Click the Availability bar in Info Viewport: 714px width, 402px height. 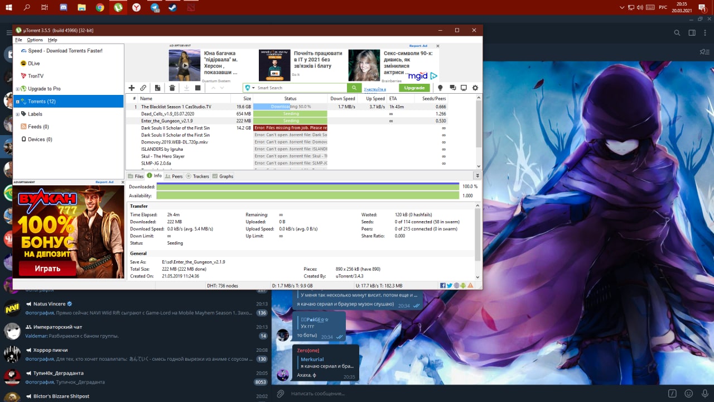pos(307,195)
